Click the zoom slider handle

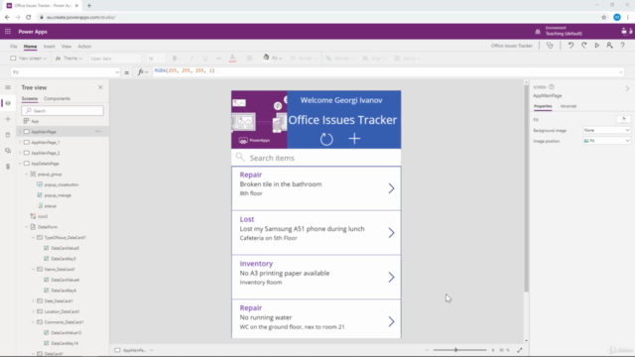pyautogui.click(x=456, y=350)
